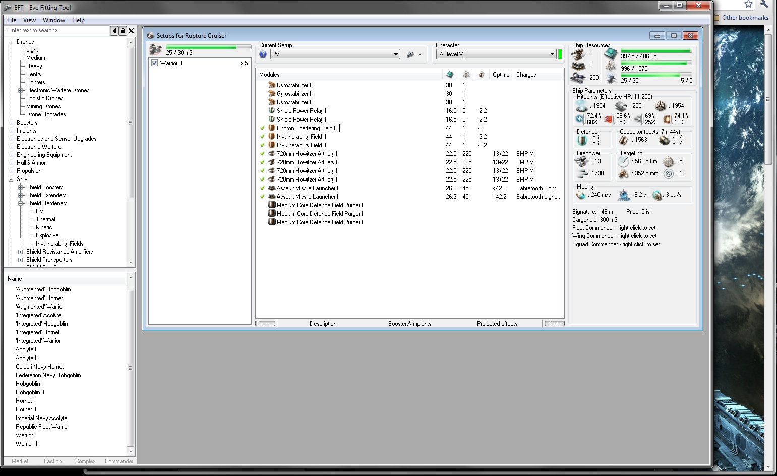Click the drone bay icon above Warrior II
The height and width of the screenshot is (476, 777).
[x=155, y=49]
